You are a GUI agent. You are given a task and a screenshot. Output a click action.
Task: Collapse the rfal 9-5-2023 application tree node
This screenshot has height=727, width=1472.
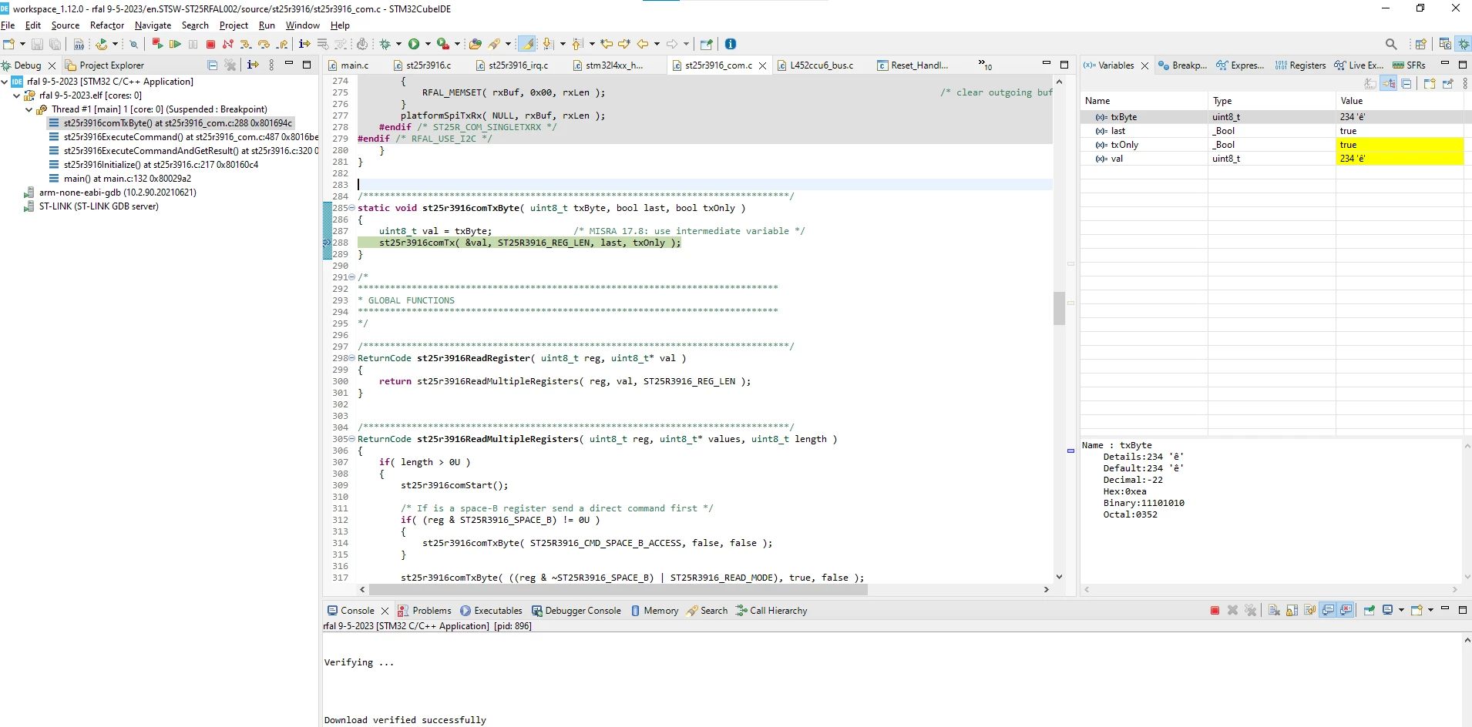tap(5, 82)
